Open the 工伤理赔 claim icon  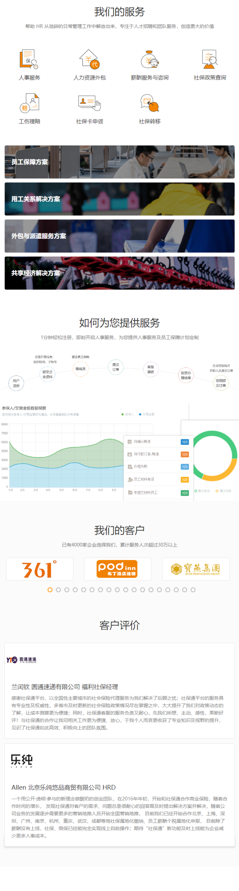29,103
